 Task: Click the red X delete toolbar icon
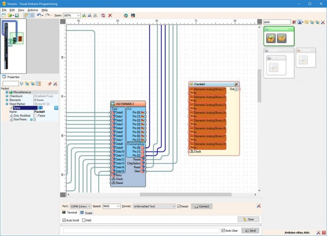tap(110, 15)
